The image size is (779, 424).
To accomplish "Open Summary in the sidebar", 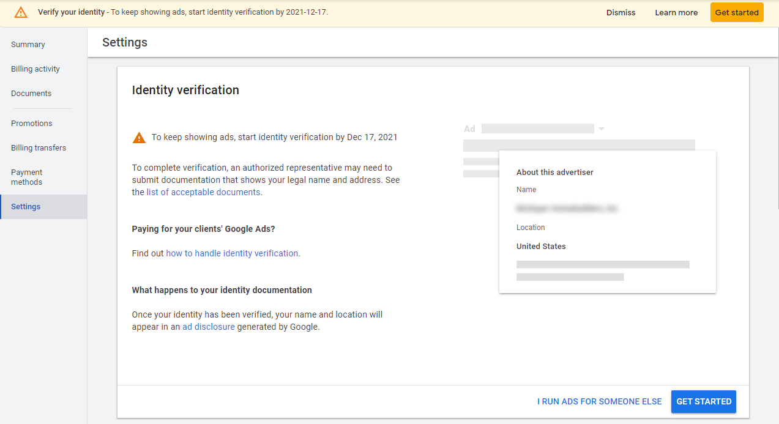I will (x=28, y=45).
